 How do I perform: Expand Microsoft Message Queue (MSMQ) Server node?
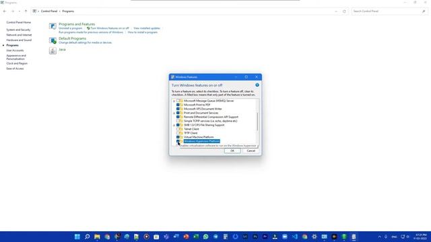174,101
